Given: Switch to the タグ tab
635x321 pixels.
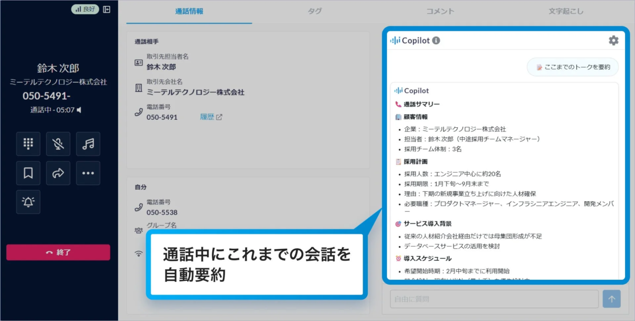Looking at the screenshot, I should (x=314, y=11).
